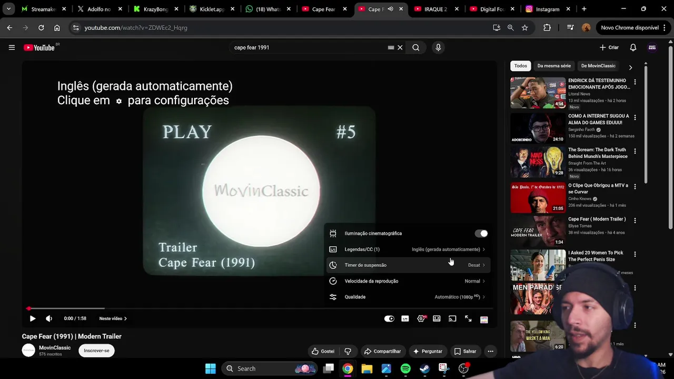Open Velocidade da reprodução submenu
The image size is (674, 379).
pos(408,281)
